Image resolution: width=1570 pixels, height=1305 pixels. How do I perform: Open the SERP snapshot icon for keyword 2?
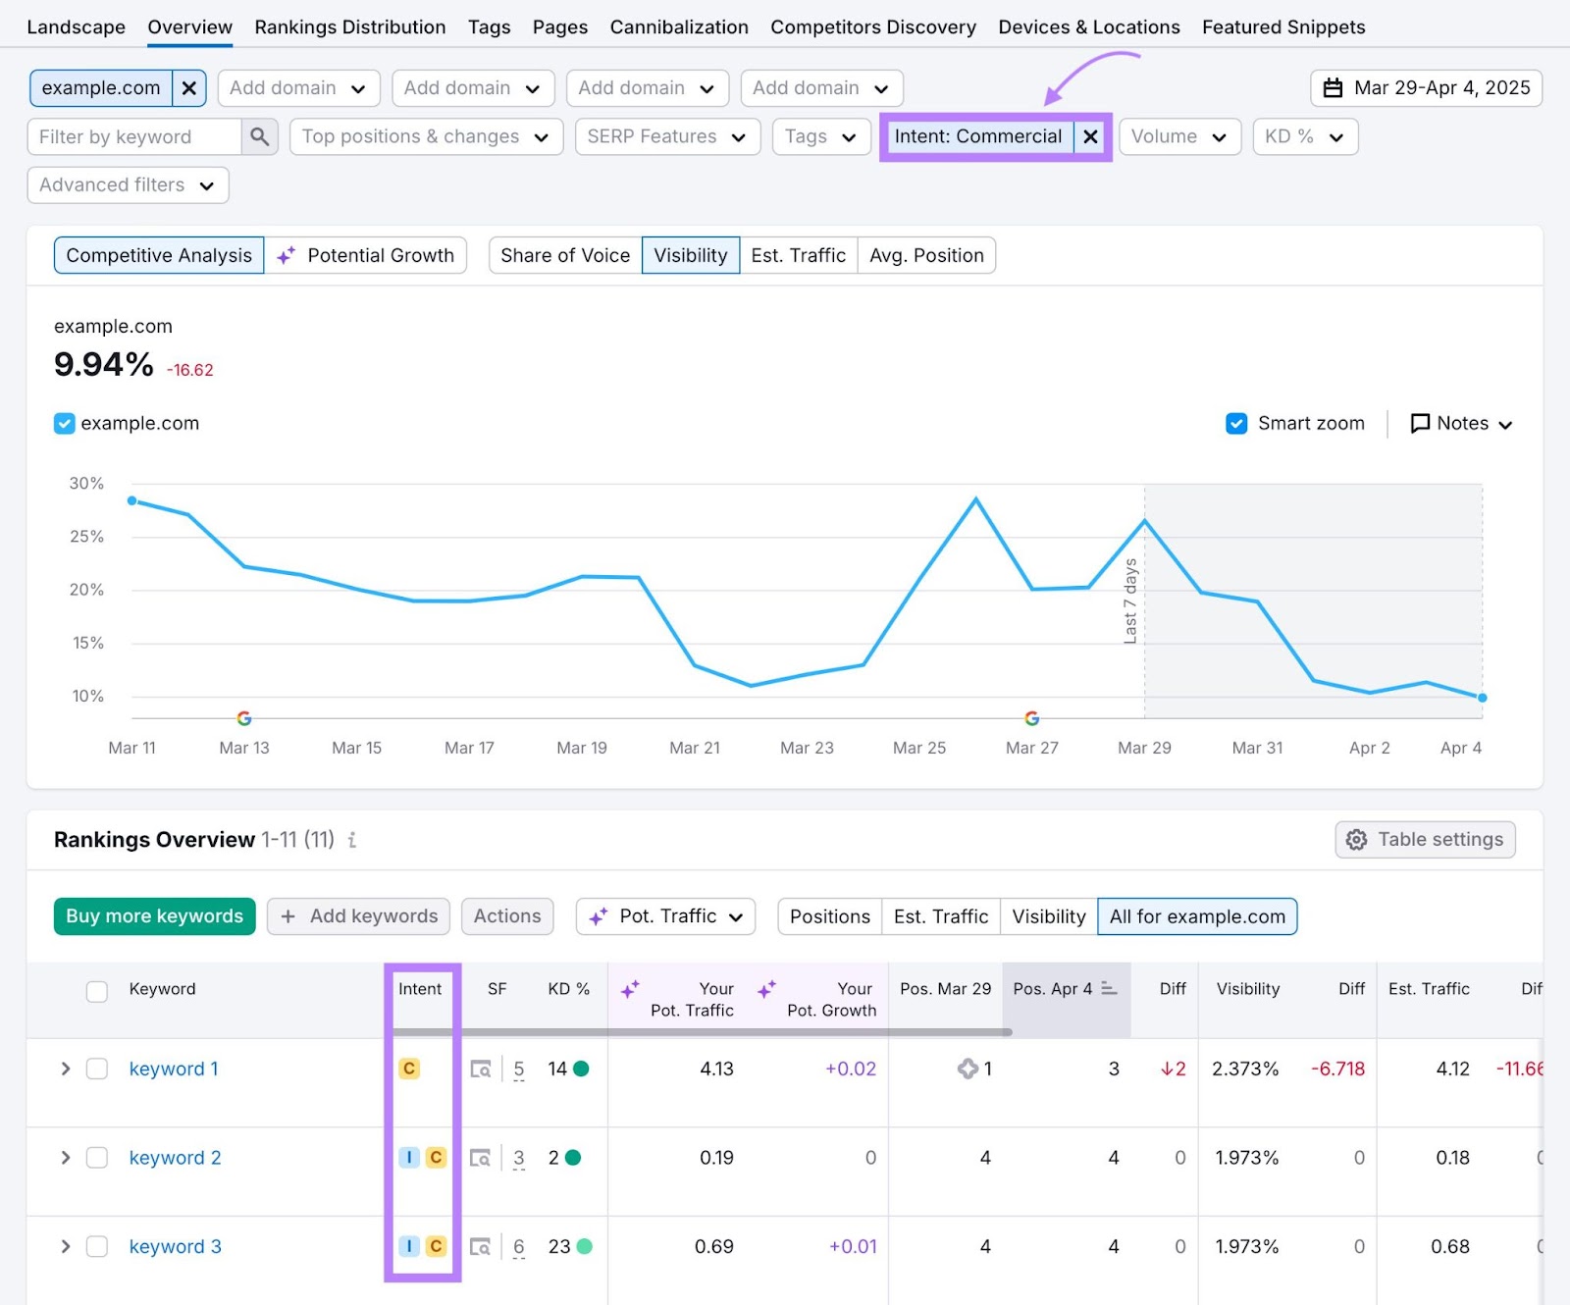coord(481,1158)
